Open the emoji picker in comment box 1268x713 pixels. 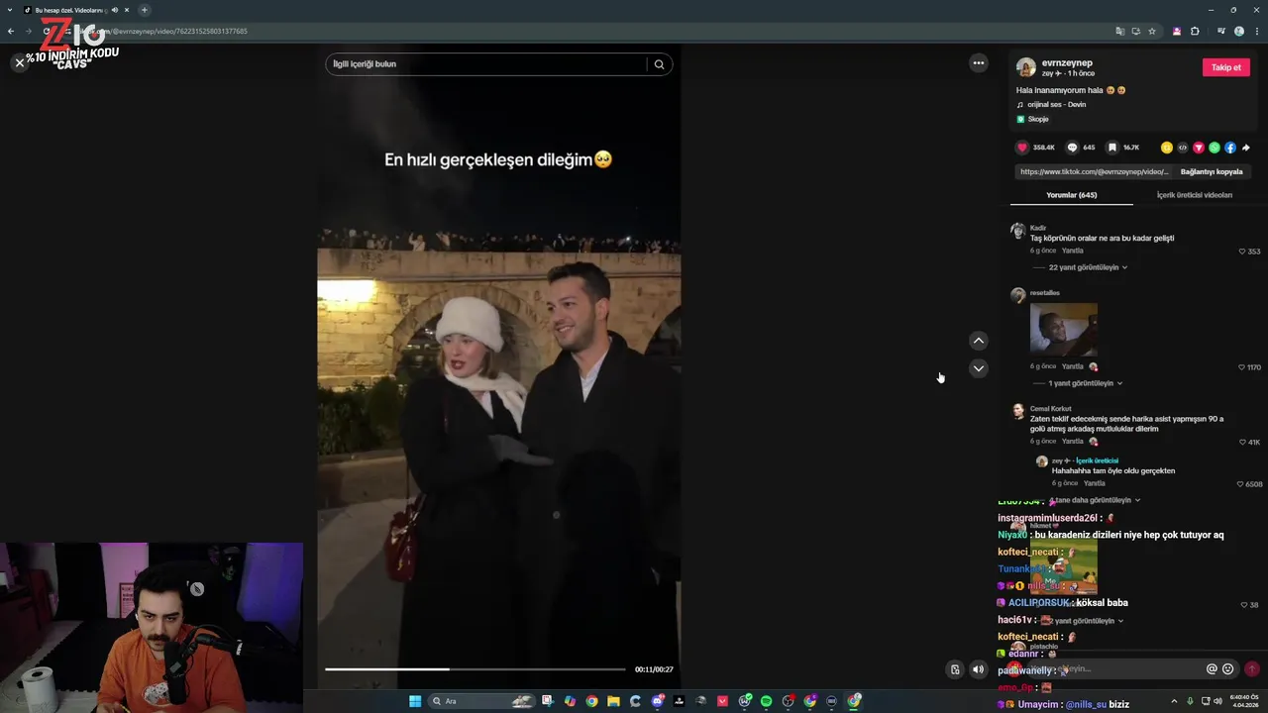pos(1228,669)
